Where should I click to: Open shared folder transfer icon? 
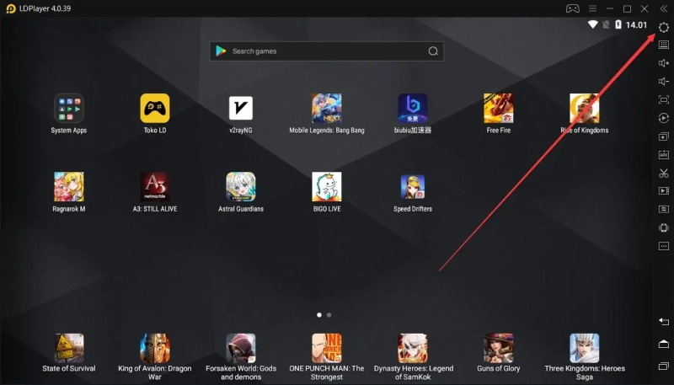tap(664, 209)
